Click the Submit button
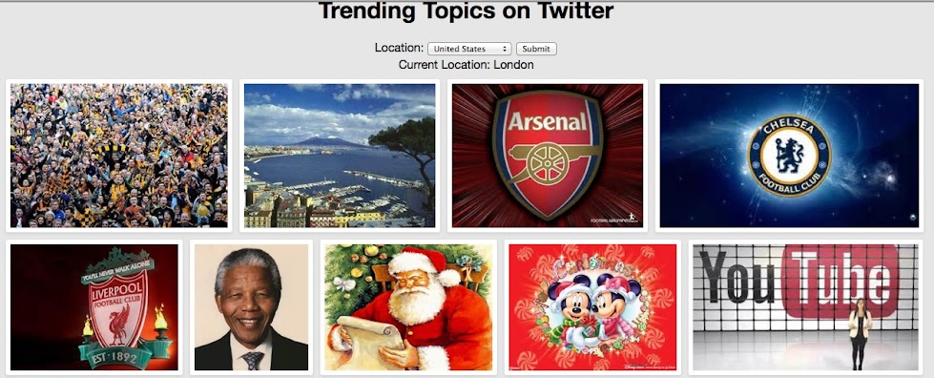 536,49
